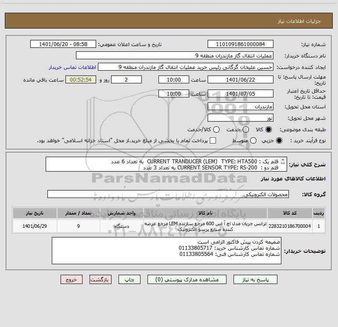Click the نام دستگاه خریدار field

click(x=175, y=56)
